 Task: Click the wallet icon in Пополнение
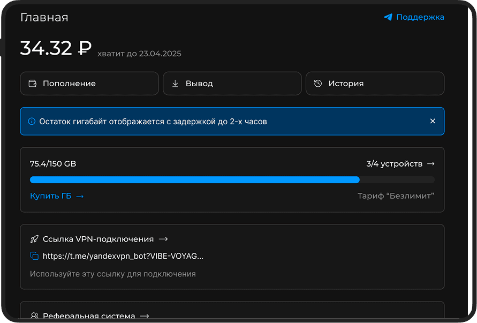[33, 84]
